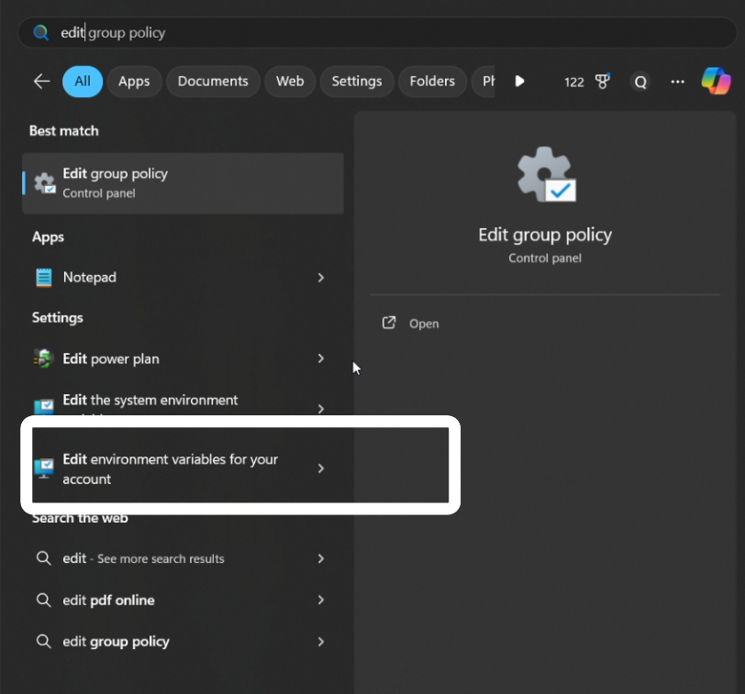Switch to the Documents filter tab
Image resolution: width=745 pixels, height=694 pixels.
click(213, 82)
